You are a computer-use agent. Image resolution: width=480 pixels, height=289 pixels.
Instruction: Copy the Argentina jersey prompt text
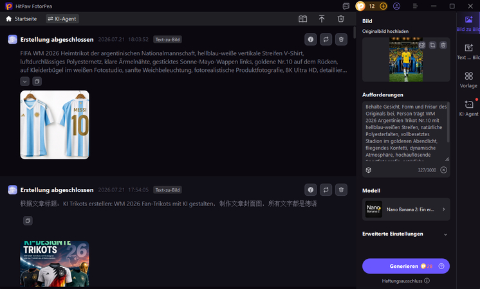[x=37, y=82]
